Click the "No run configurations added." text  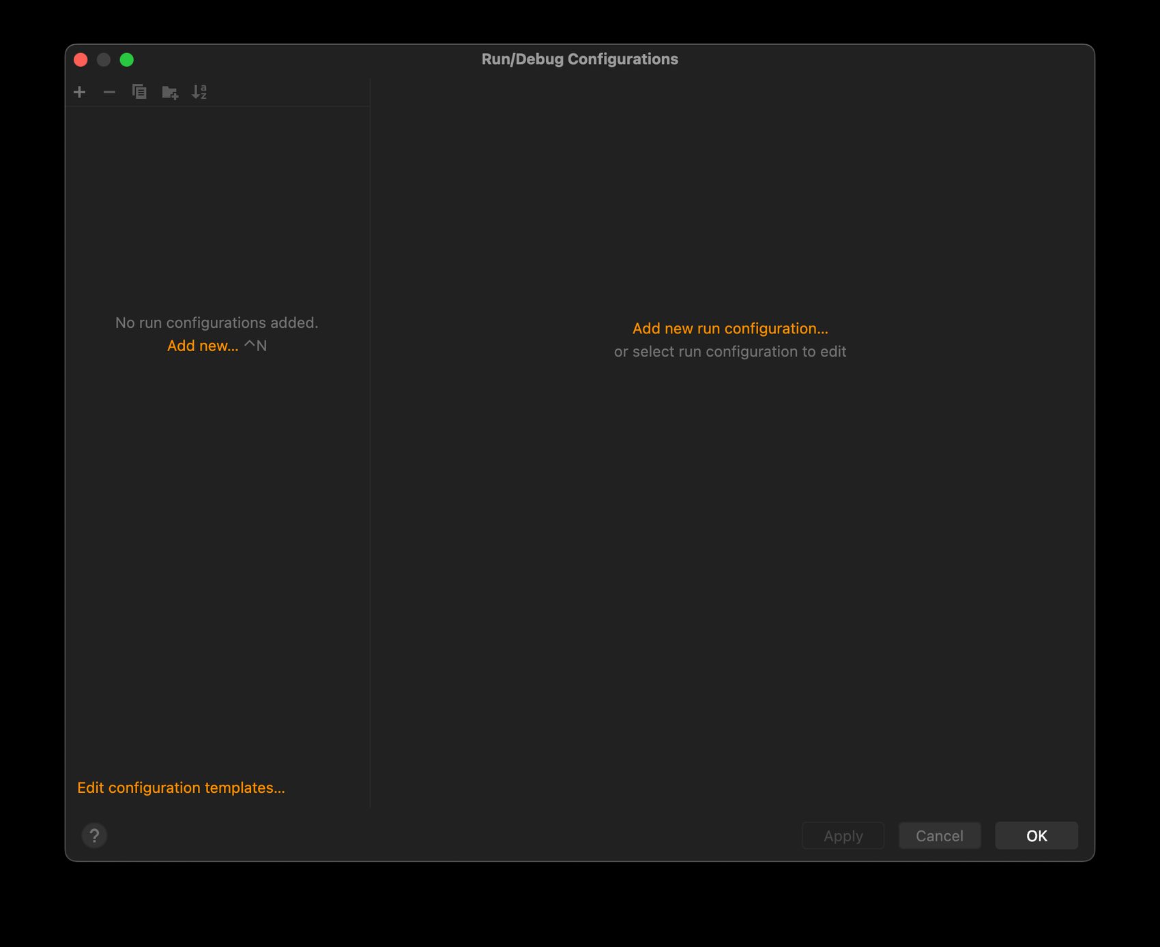(216, 322)
